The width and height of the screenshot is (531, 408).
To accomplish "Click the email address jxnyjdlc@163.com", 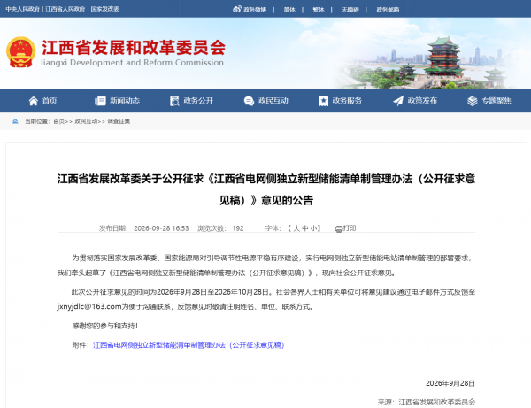I will pyautogui.click(x=89, y=306).
